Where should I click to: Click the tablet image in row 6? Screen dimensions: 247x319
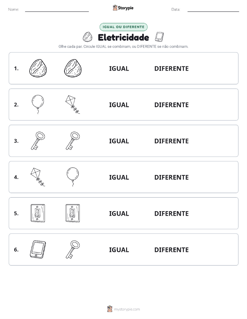[x=38, y=249]
